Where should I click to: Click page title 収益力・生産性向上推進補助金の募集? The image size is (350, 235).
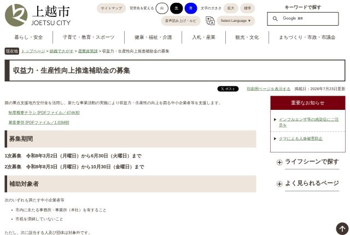(72, 70)
